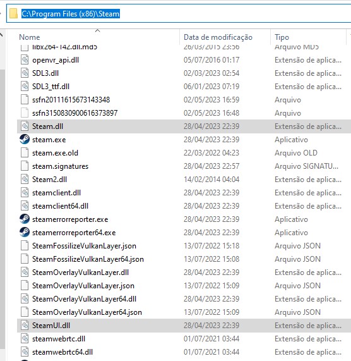
Task: Click the SteamOverlayVulkanLayer64.json file icon
Action: click(x=25, y=312)
